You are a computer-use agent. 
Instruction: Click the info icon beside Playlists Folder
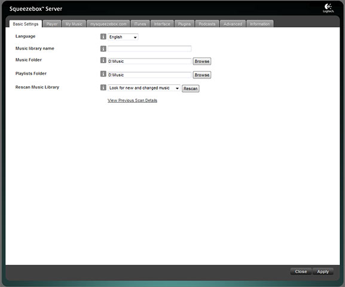pos(103,74)
